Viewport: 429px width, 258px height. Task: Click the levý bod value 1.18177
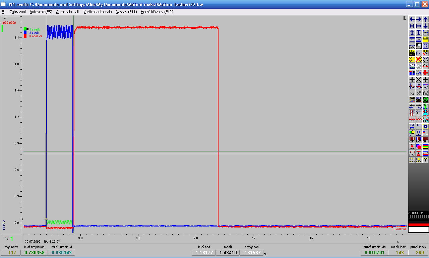(204, 253)
